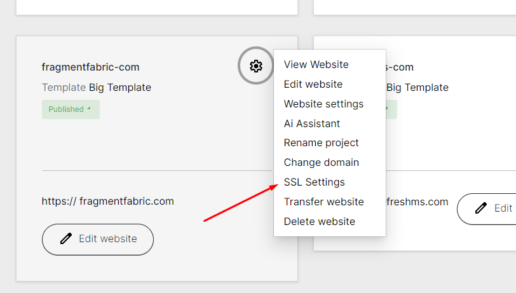Open the https:// fragmentfabric.com URL
The image size is (516, 293).
point(108,201)
